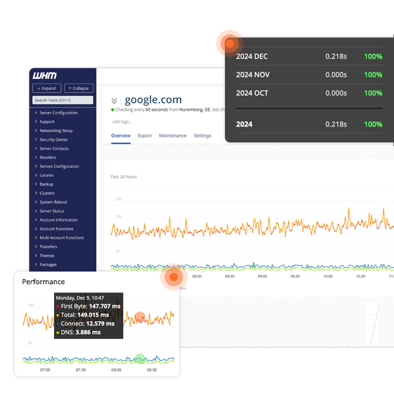Open Clusters in the sidebar
This screenshot has height=407, width=394.
47,193
